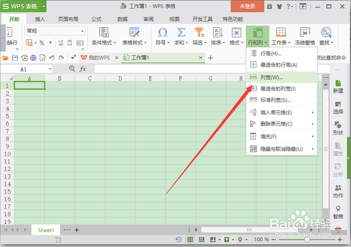This screenshot has height=247, width=351.
Task: Switch to the 数据 ribbon tab
Action: [122, 18]
